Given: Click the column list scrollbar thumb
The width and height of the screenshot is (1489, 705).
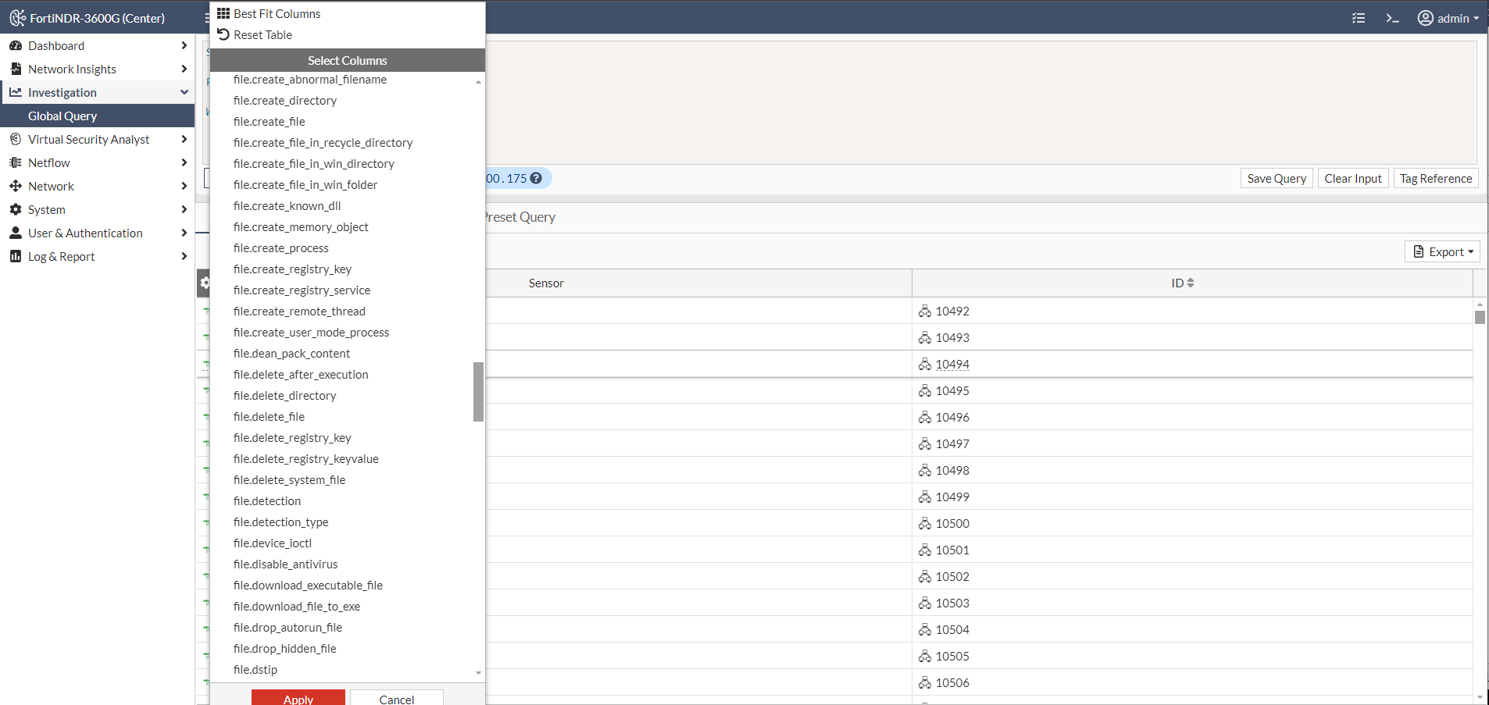Looking at the screenshot, I should tap(478, 391).
